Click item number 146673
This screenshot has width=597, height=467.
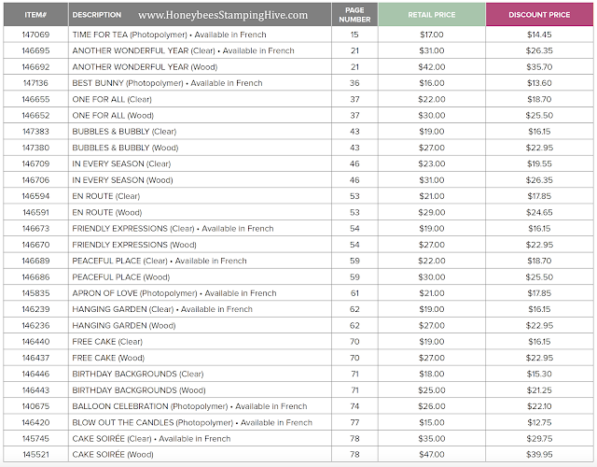pos(35,229)
